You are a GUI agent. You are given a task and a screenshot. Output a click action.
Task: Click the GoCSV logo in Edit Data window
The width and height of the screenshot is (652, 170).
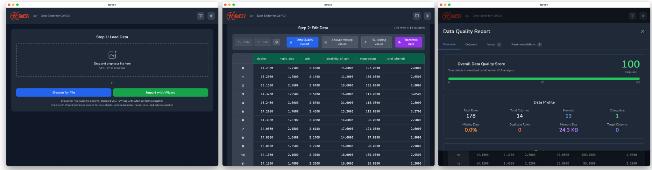236,16
